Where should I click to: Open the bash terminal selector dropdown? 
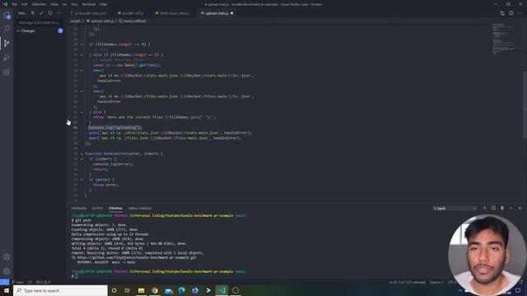click(455, 208)
